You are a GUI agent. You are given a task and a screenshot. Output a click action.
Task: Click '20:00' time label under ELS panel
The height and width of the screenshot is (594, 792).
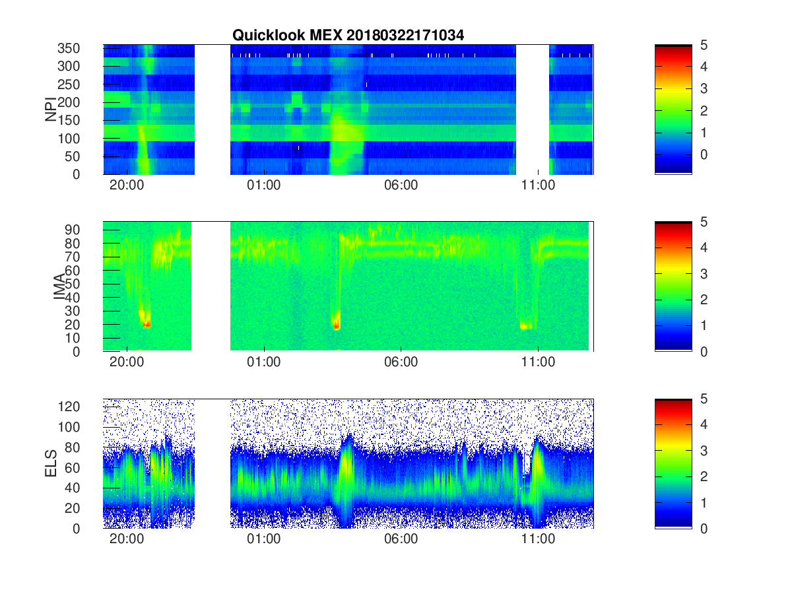[127, 540]
